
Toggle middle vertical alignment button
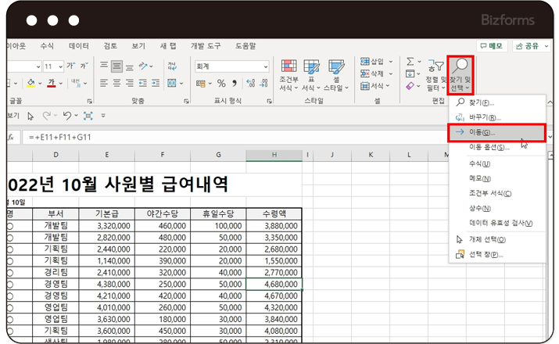116,66
